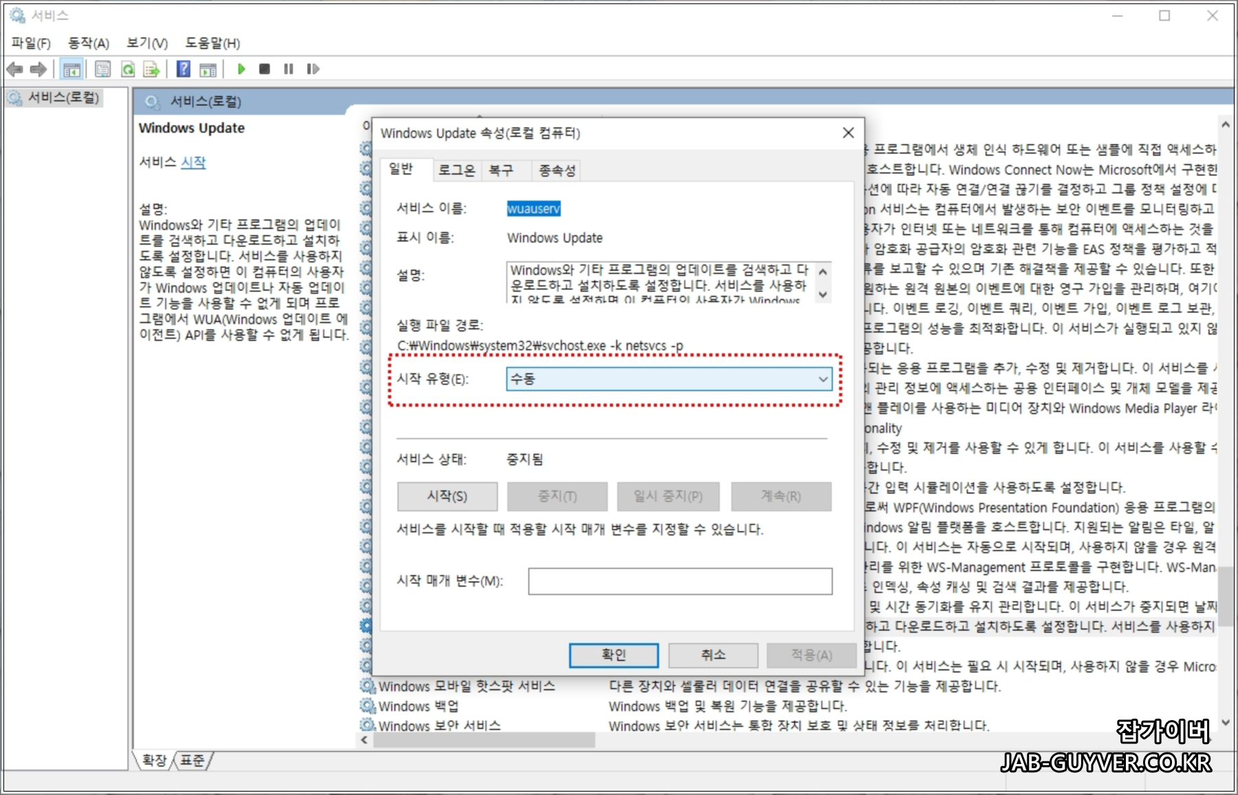The image size is (1238, 795).
Task: Toggle the show/hide console tree icon
Action: pos(71,69)
